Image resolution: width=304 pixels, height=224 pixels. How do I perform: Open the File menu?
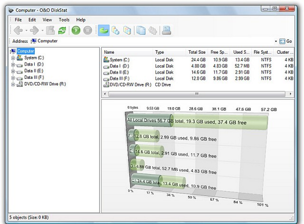(x=18, y=20)
